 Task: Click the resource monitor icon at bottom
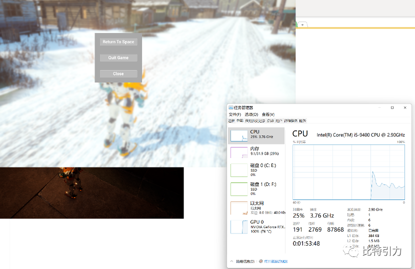pyautogui.click(x=261, y=261)
